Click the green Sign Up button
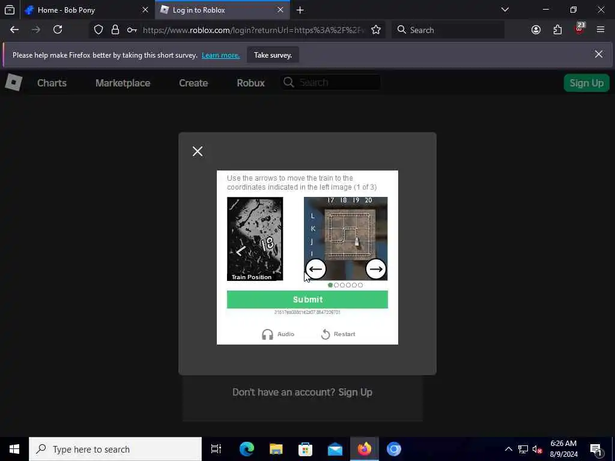 [x=586, y=83]
